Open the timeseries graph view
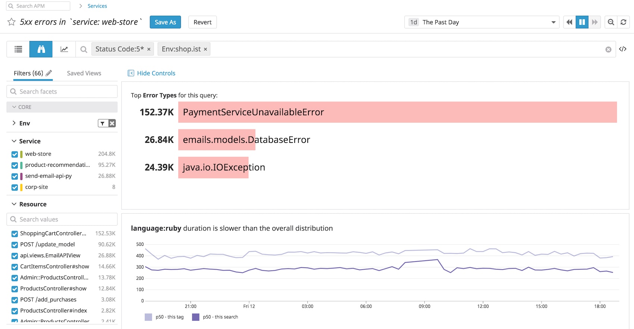Viewport: 634px width, 329px height. pyautogui.click(x=64, y=49)
